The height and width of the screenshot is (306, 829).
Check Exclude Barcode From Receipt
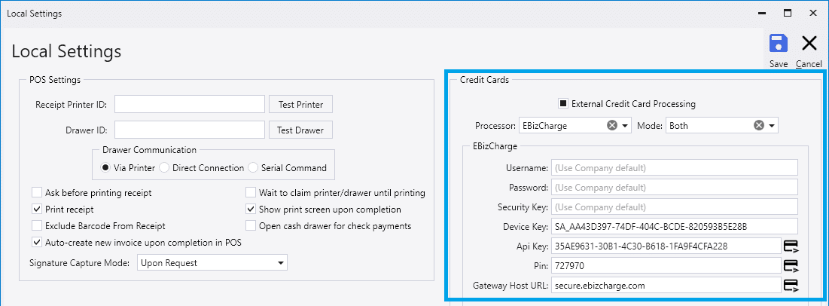coord(36,225)
